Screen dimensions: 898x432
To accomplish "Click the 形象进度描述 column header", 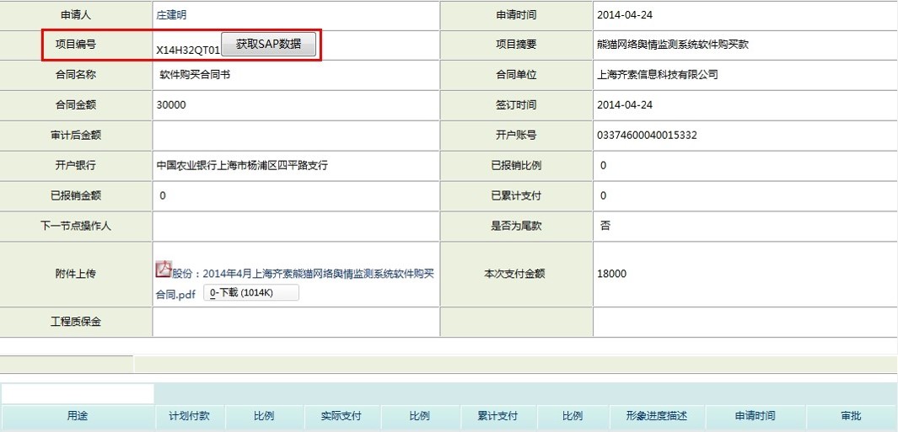I will pos(657,416).
